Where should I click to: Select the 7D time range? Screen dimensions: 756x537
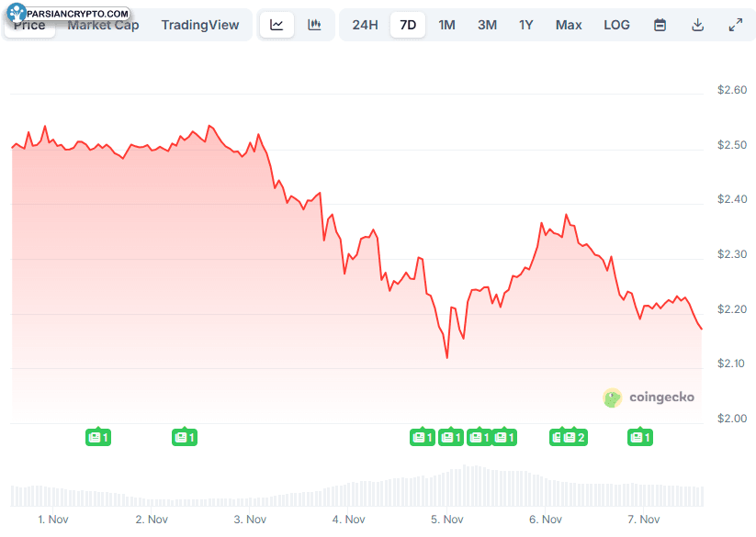tap(408, 25)
